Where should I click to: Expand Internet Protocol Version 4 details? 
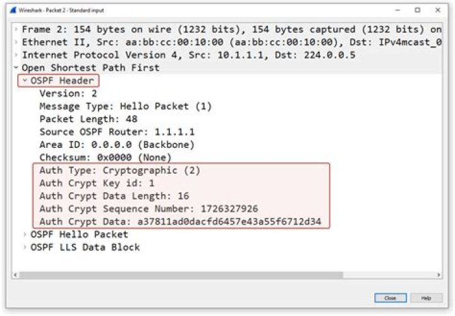pyautogui.click(x=16, y=55)
